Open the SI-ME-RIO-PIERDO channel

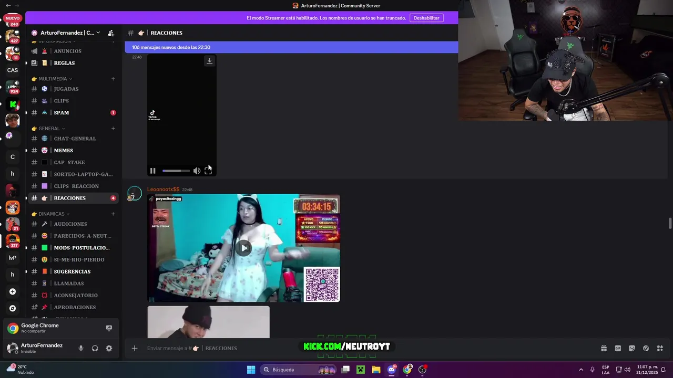pos(72,260)
